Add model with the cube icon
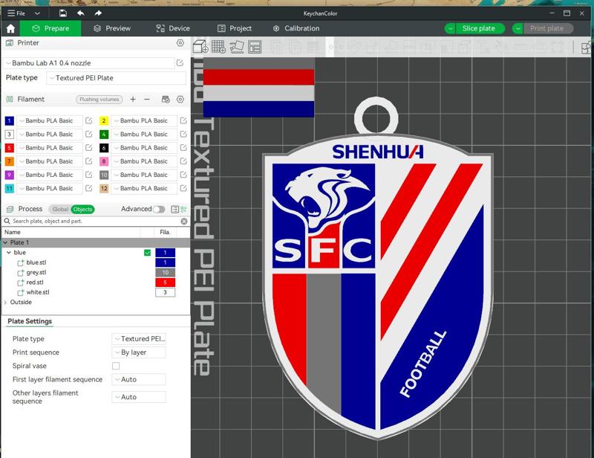The width and height of the screenshot is (594, 458). coord(200,47)
